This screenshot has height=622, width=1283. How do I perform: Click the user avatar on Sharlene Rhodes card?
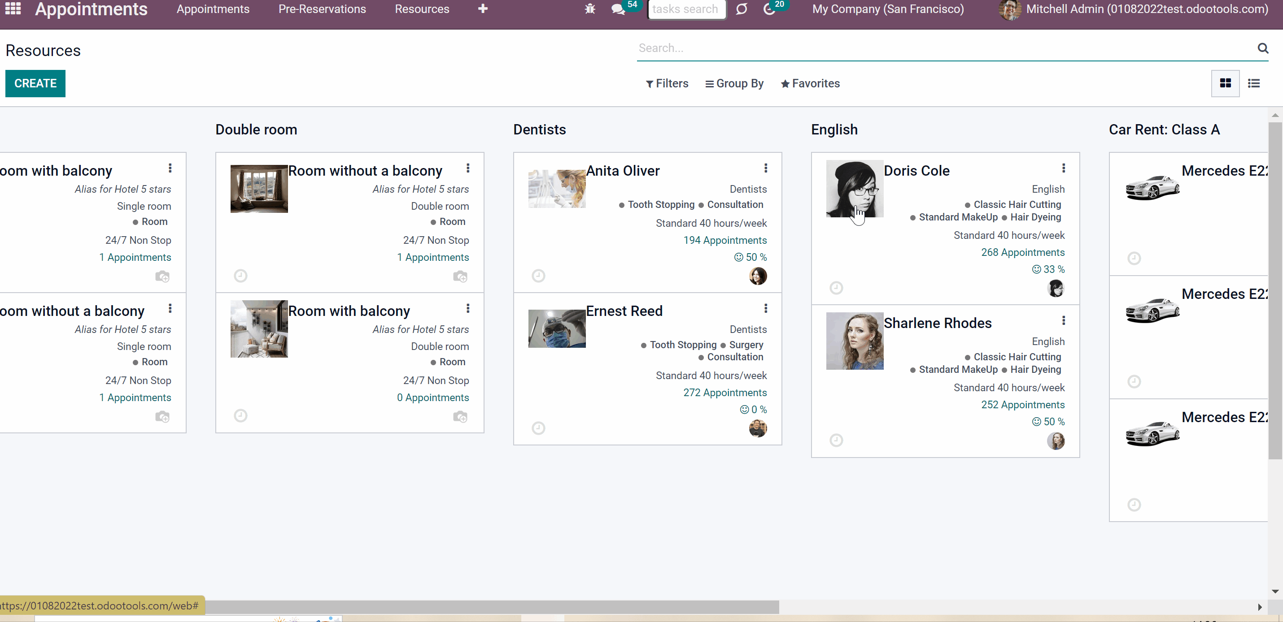pyautogui.click(x=1056, y=441)
